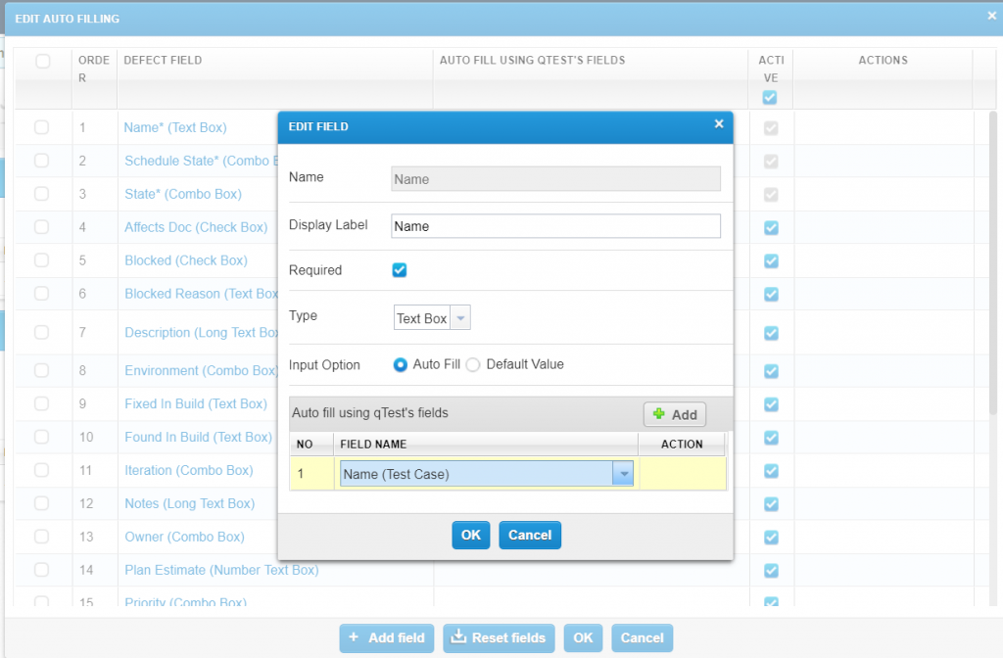The width and height of the screenshot is (1003, 658).
Task: Click the Type combo box arrow icon
Action: (461, 316)
